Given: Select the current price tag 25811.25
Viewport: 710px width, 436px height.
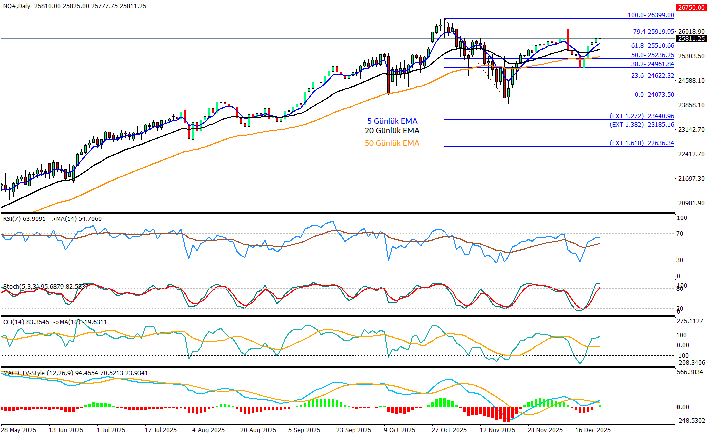Looking at the screenshot, I should pyautogui.click(x=690, y=38).
